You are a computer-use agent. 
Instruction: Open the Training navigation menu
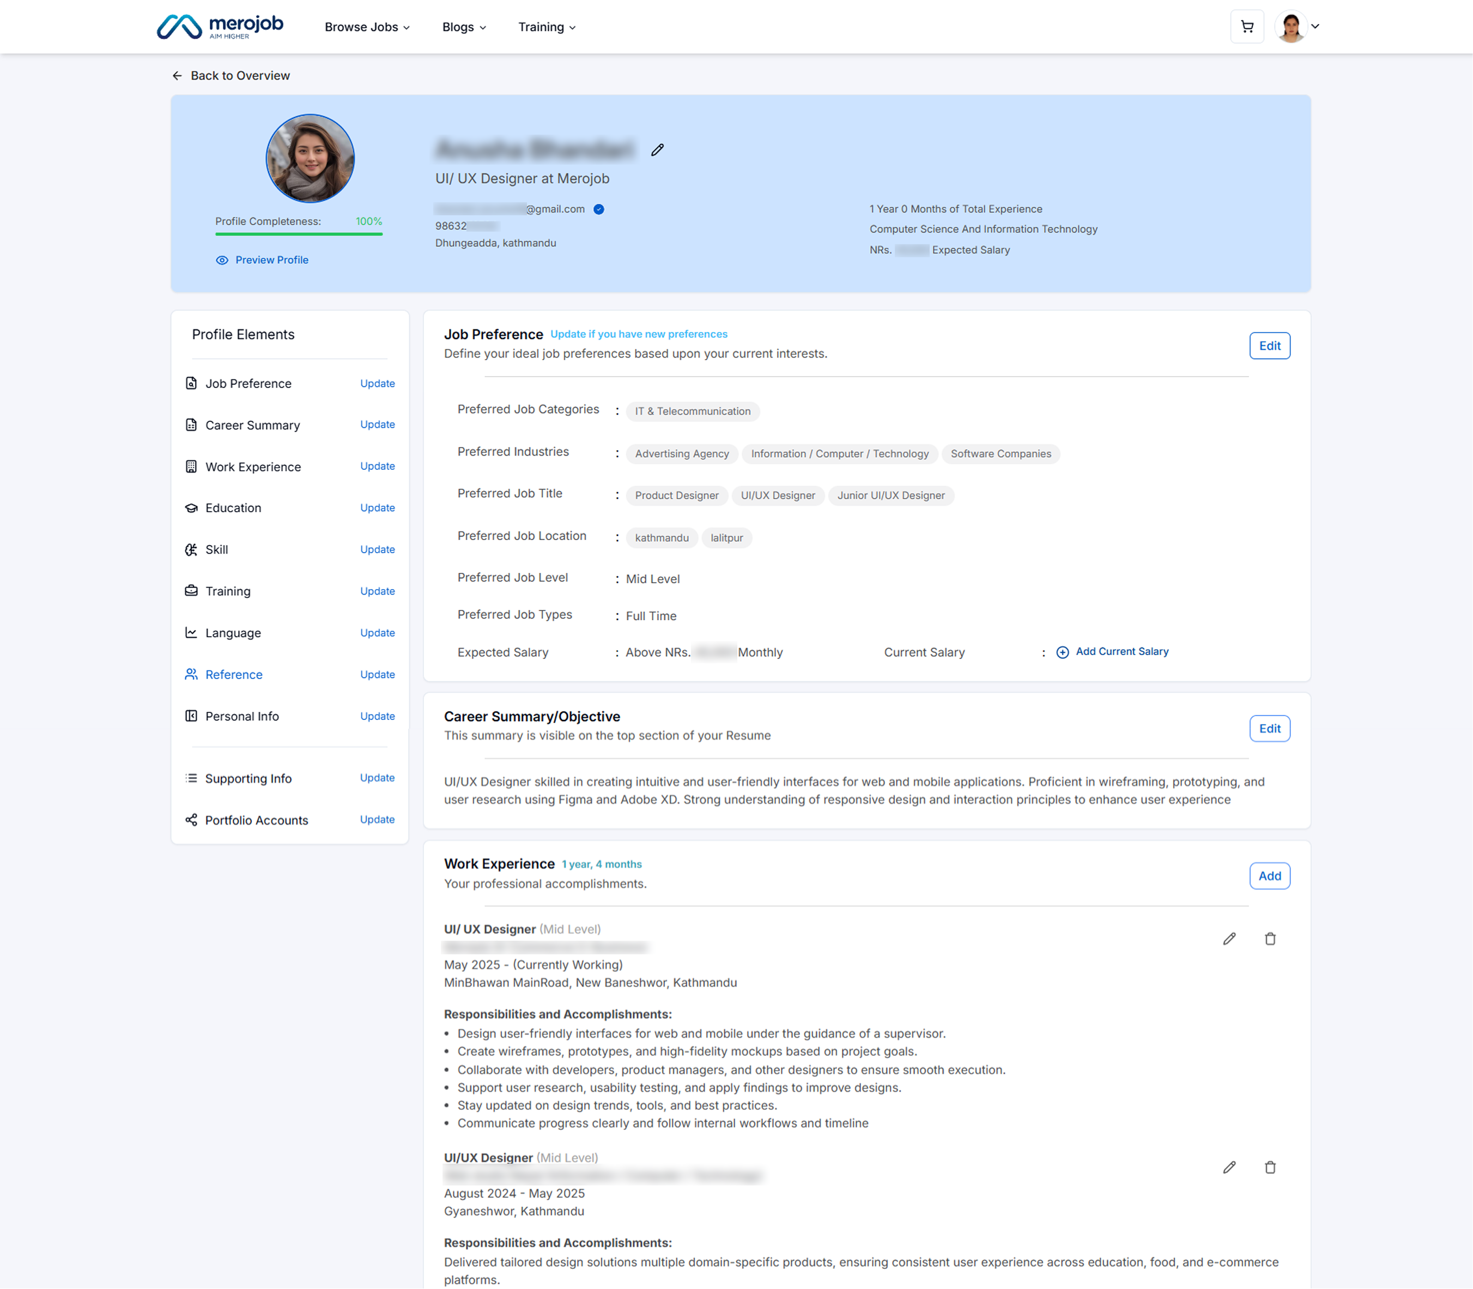[x=547, y=27]
